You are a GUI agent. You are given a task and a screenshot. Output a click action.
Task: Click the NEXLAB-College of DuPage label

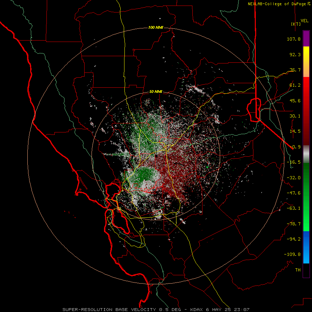[279, 4]
